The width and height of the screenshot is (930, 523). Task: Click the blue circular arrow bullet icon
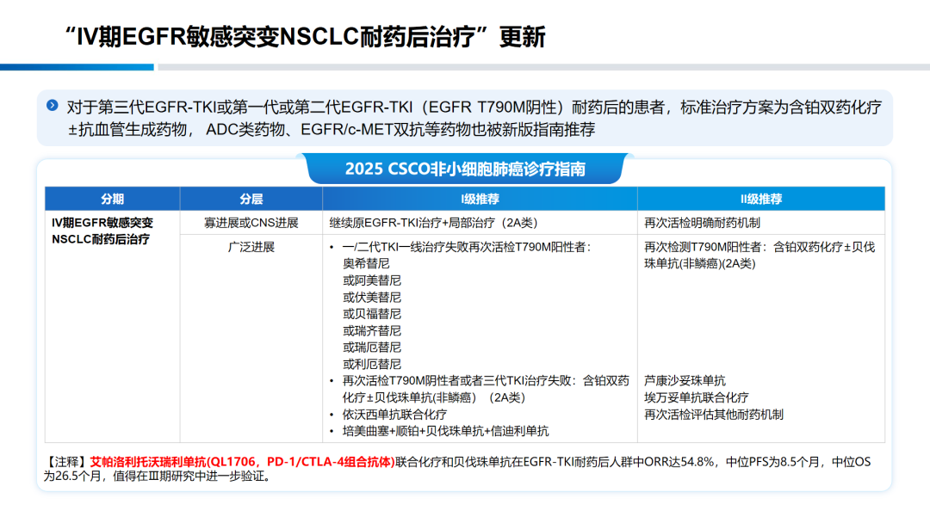coord(53,106)
